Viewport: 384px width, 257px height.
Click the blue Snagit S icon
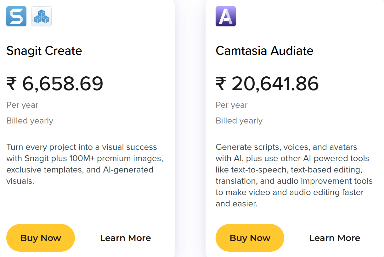tap(16, 16)
